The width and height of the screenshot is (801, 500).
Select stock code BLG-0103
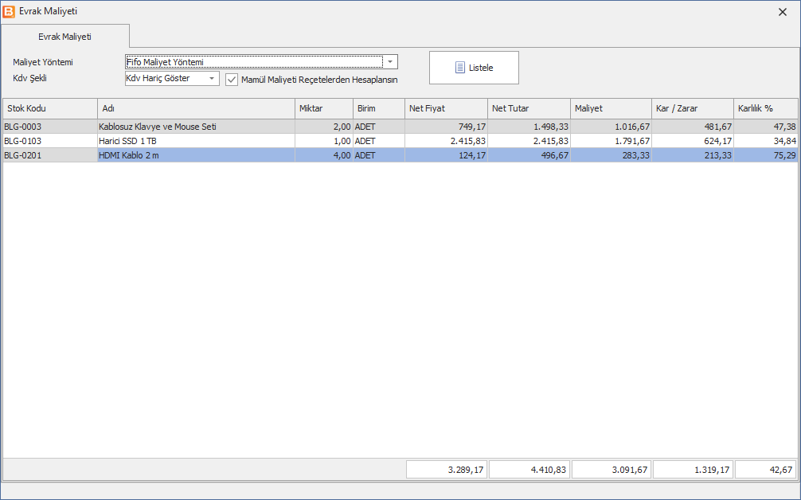50,141
